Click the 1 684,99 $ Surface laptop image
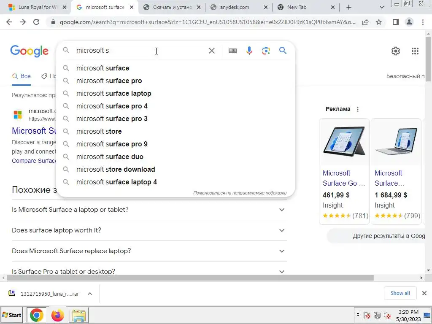Viewport: 432px width, 324px height. [x=396, y=142]
